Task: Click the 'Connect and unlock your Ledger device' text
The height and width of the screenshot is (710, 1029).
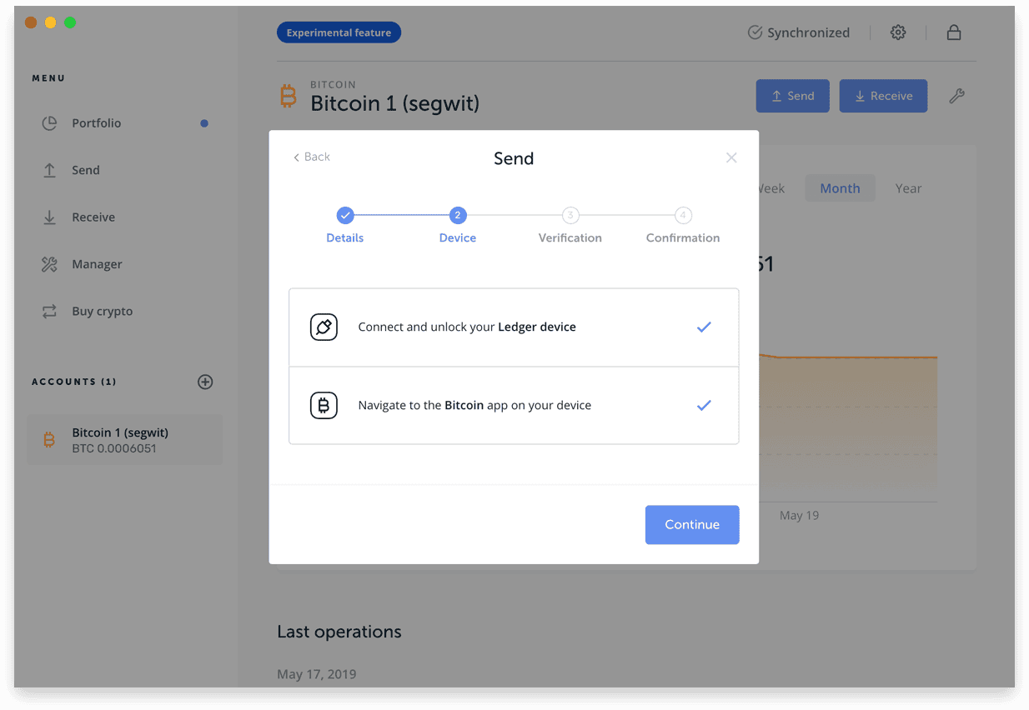Action: tap(467, 327)
